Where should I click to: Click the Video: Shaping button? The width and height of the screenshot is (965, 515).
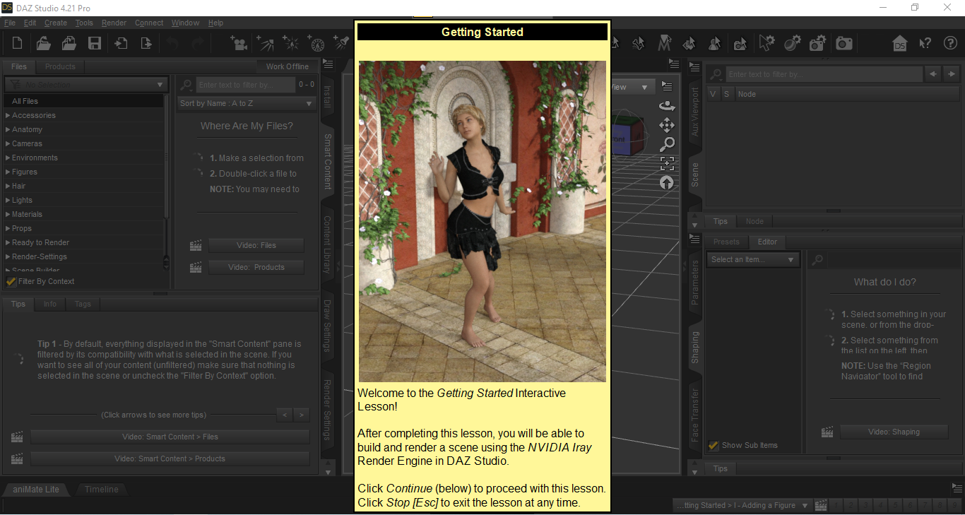click(894, 432)
